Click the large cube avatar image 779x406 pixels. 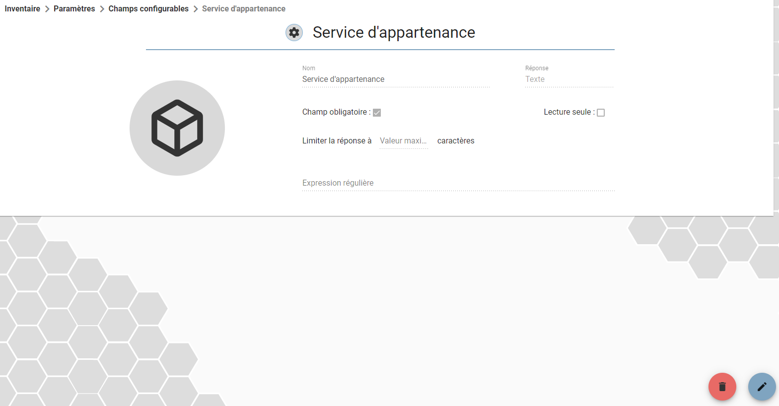177,128
